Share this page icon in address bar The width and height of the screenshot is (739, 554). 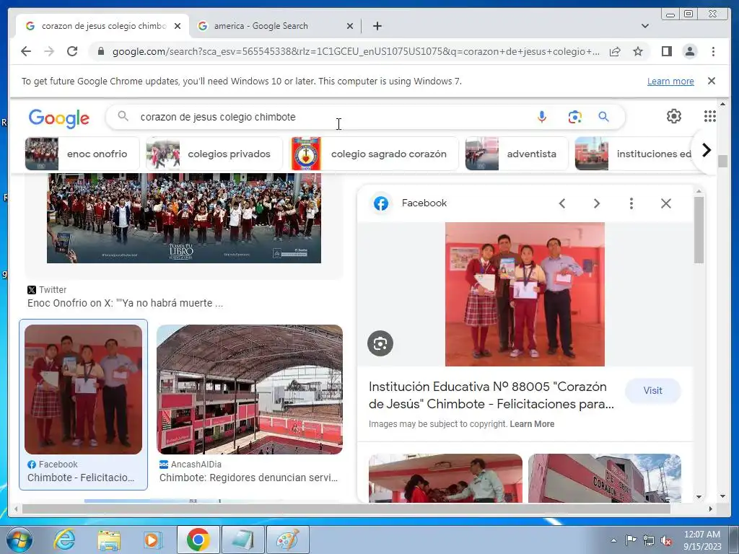point(615,51)
